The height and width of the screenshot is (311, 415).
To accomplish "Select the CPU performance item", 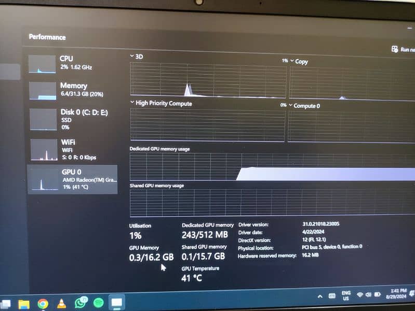I will click(72, 63).
